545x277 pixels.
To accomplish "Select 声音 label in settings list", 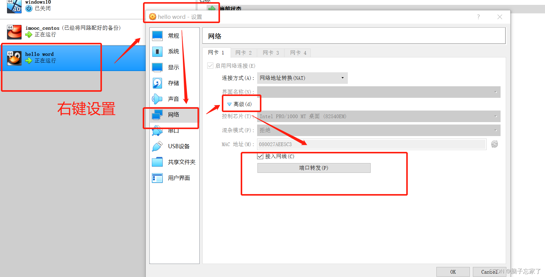I will click(173, 99).
